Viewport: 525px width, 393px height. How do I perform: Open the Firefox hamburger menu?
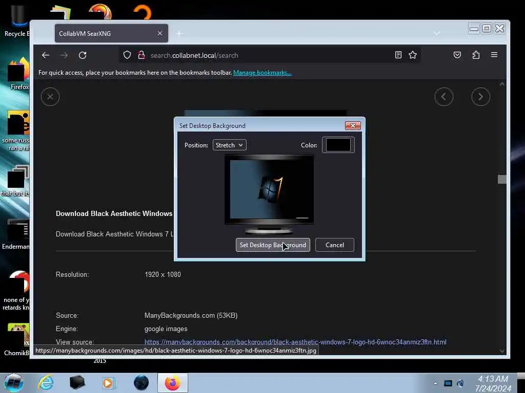(494, 55)
